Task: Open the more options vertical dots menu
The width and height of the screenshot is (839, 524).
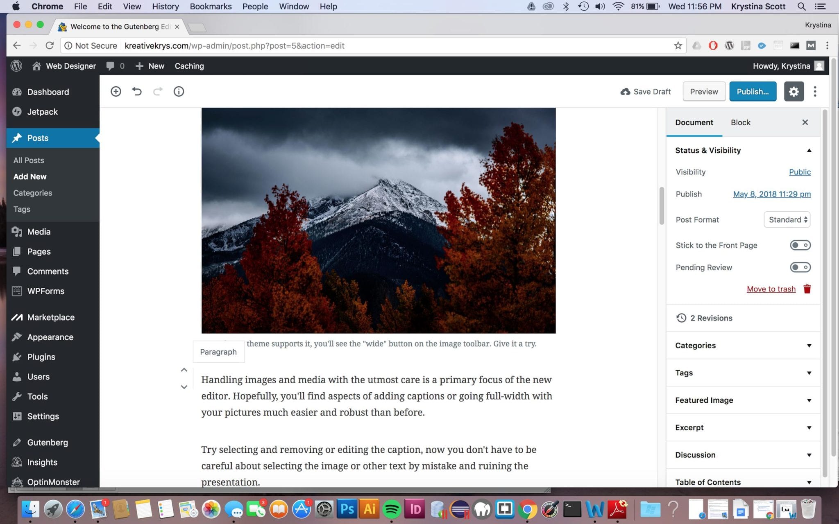Action: (815, 91)
